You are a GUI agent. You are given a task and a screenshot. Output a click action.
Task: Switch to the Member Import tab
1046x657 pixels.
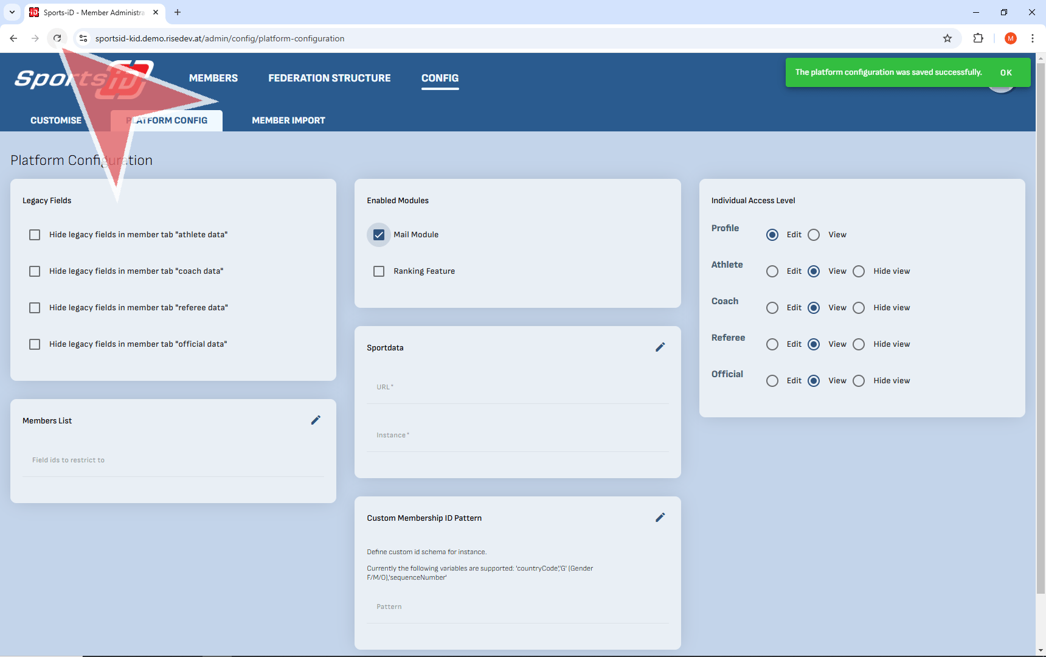tap(288, 120)
